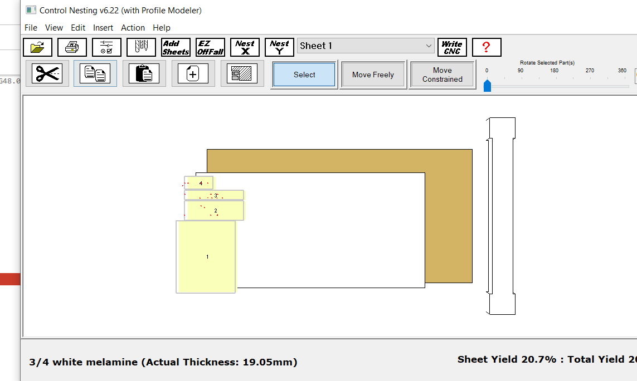Click the open folder icon
This screenshot has width=637, height=381.
38,47
